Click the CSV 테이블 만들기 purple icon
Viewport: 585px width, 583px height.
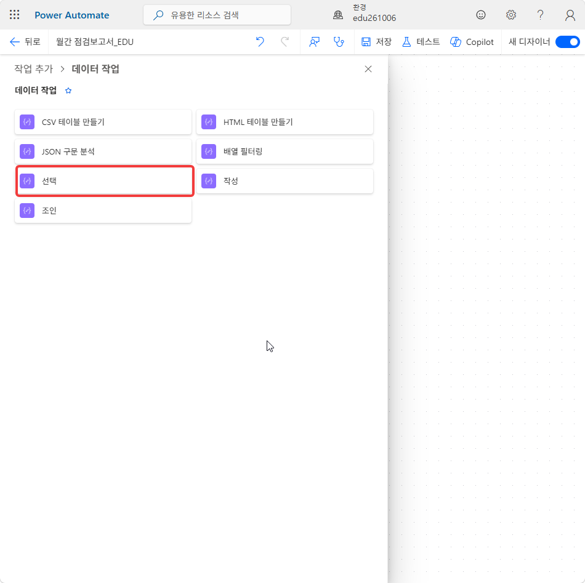point(27,122)
